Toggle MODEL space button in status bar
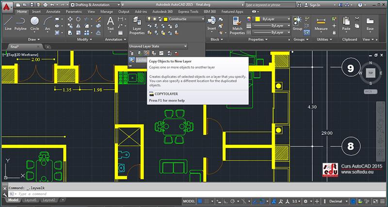This screenshot has width=388, height=207. (189, 201)
